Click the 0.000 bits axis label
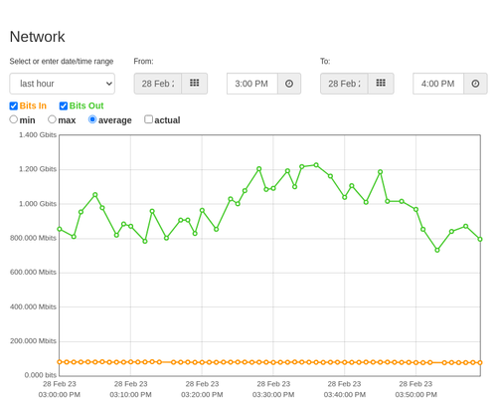Screen dimensions: 497x401 point(41,375)
